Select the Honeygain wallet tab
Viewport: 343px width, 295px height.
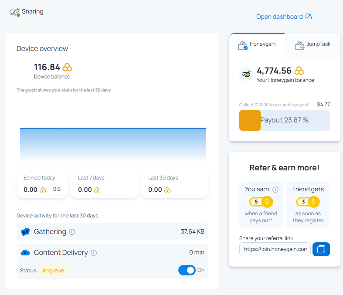coord(257,44)
